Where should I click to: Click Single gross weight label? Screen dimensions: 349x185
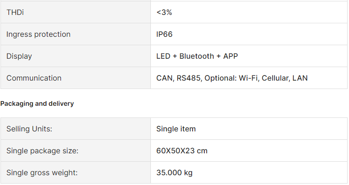(42, 172)
